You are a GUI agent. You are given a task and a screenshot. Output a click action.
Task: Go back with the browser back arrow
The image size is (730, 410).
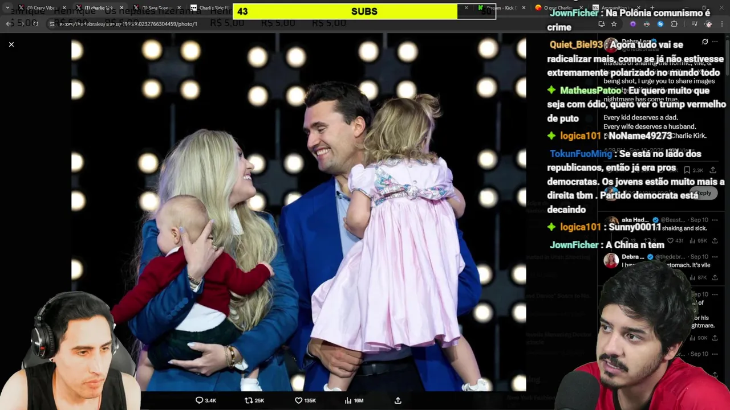pos(9,24)
